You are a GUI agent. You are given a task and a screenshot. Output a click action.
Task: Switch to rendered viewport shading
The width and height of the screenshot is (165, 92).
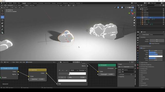pos(133,7)
